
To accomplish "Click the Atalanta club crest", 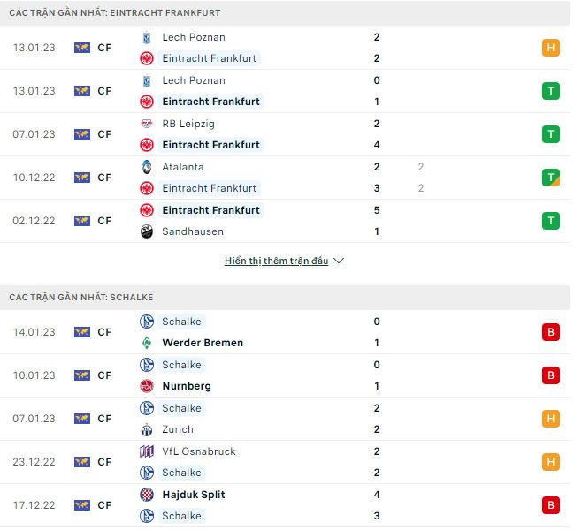I will pos(147,167).
